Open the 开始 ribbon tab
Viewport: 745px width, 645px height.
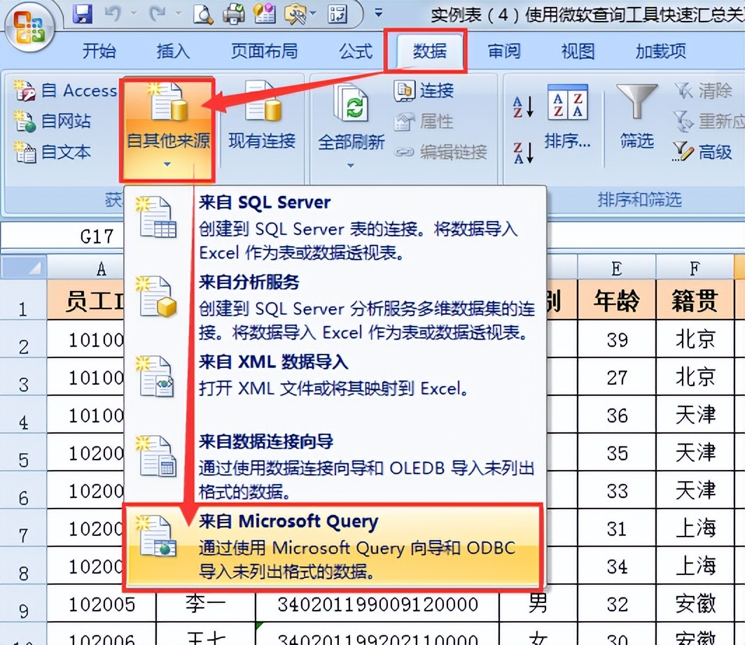click(99, 51)
